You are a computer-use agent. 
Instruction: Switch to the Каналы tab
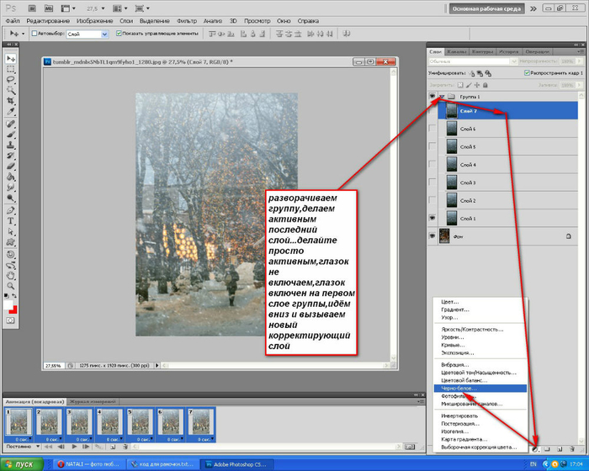coord(457,52)
